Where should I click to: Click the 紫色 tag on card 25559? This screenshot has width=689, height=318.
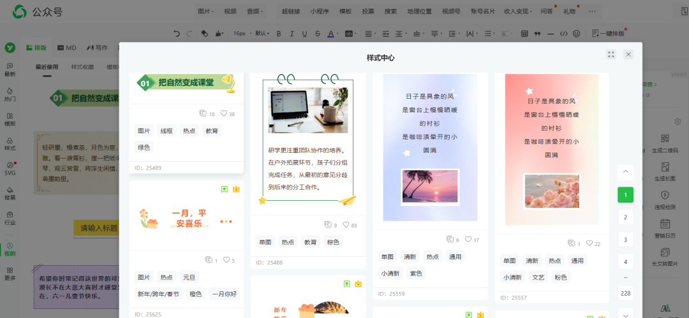416,273
